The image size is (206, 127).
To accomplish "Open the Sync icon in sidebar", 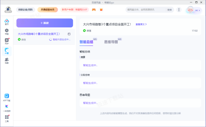I will 7,41.
